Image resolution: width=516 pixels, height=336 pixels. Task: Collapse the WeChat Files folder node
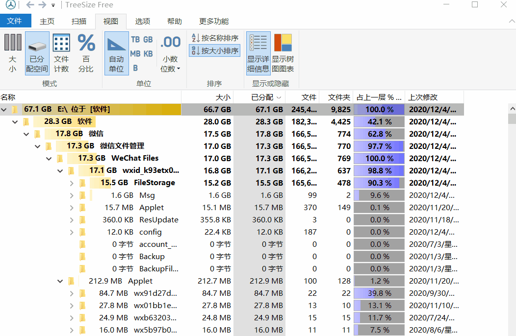pyautogui.click(x=49, y=159)
